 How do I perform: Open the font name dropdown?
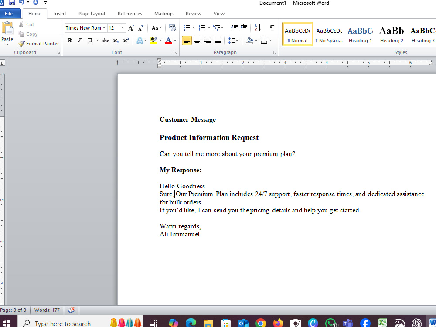coord(104,28)
